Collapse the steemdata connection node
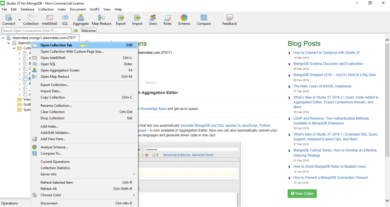This screenshot has width=390, height=207. pyautogui.click(x=3, y=38)
